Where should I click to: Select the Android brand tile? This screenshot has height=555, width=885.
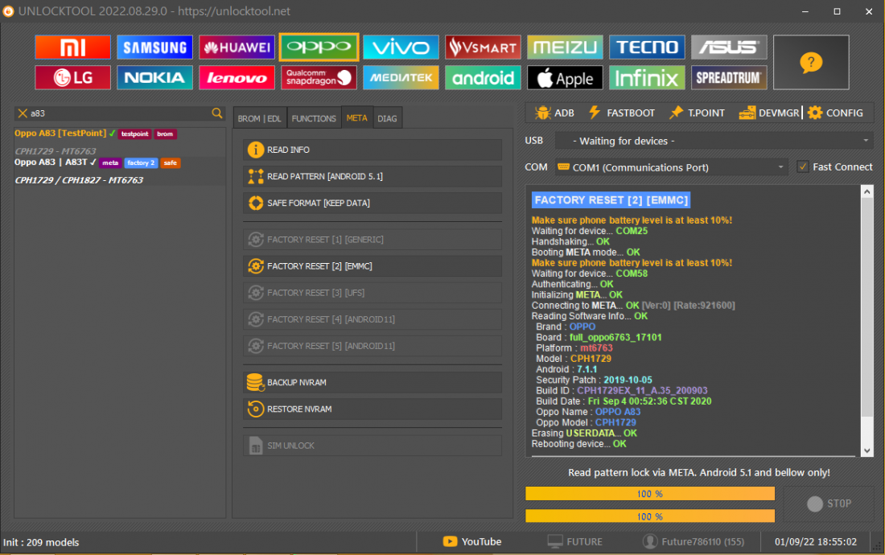[x=484, y=78]
